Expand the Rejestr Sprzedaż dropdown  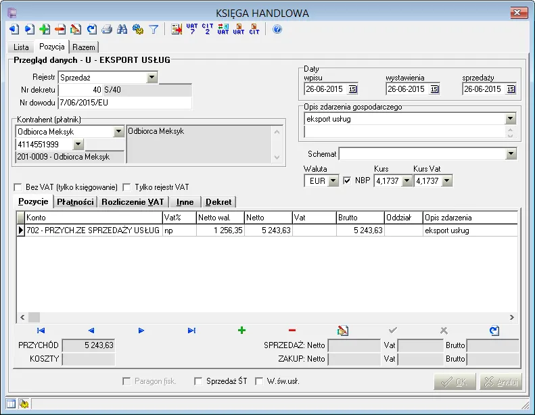click(x=152, y=78)
